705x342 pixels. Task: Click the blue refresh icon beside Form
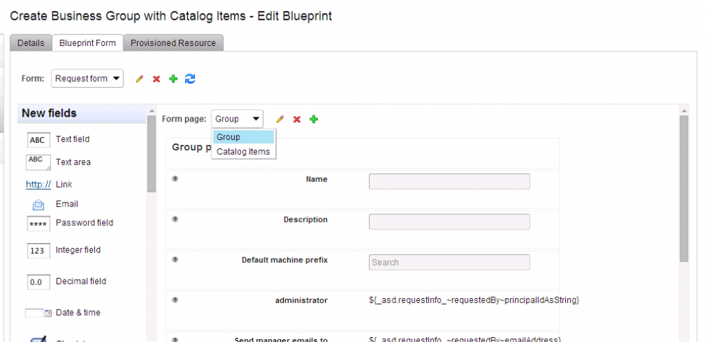tap(190, 79)
